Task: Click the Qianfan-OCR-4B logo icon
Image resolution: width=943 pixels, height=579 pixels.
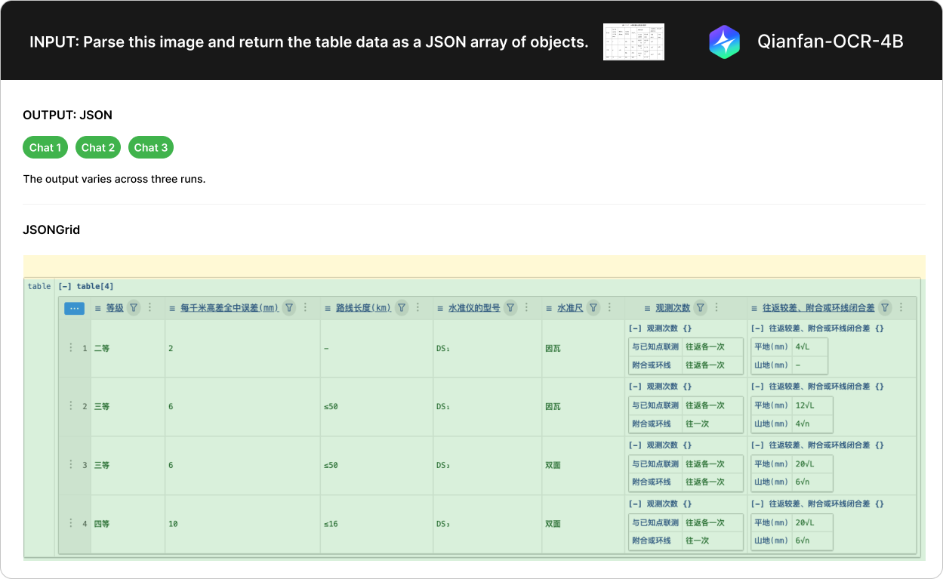Action: (x=724, y=42)
